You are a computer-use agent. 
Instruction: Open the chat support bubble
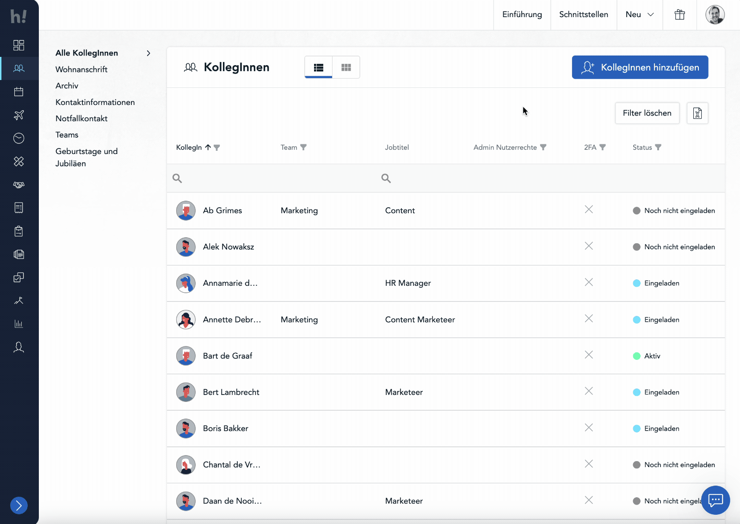tap(715, 500)
